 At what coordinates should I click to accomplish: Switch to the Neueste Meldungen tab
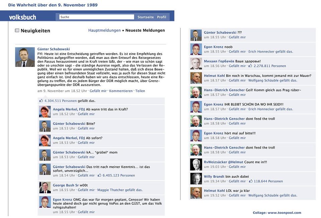(145, 30)
